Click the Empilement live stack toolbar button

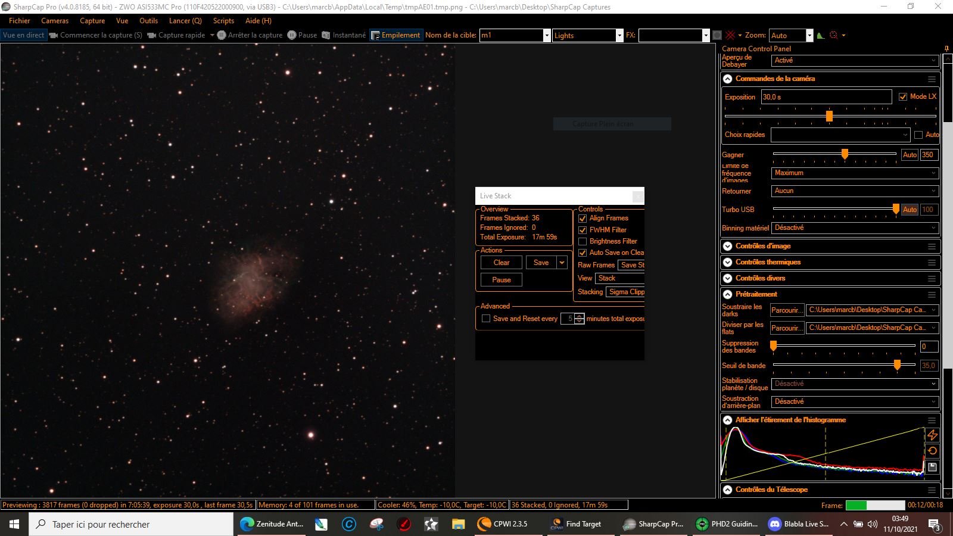[x=396, y=35]
